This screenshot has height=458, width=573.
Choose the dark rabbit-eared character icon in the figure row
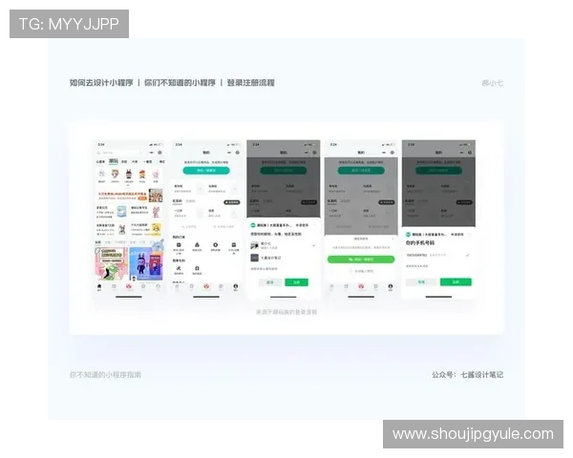pyautogui.click(x=129, y=175)
